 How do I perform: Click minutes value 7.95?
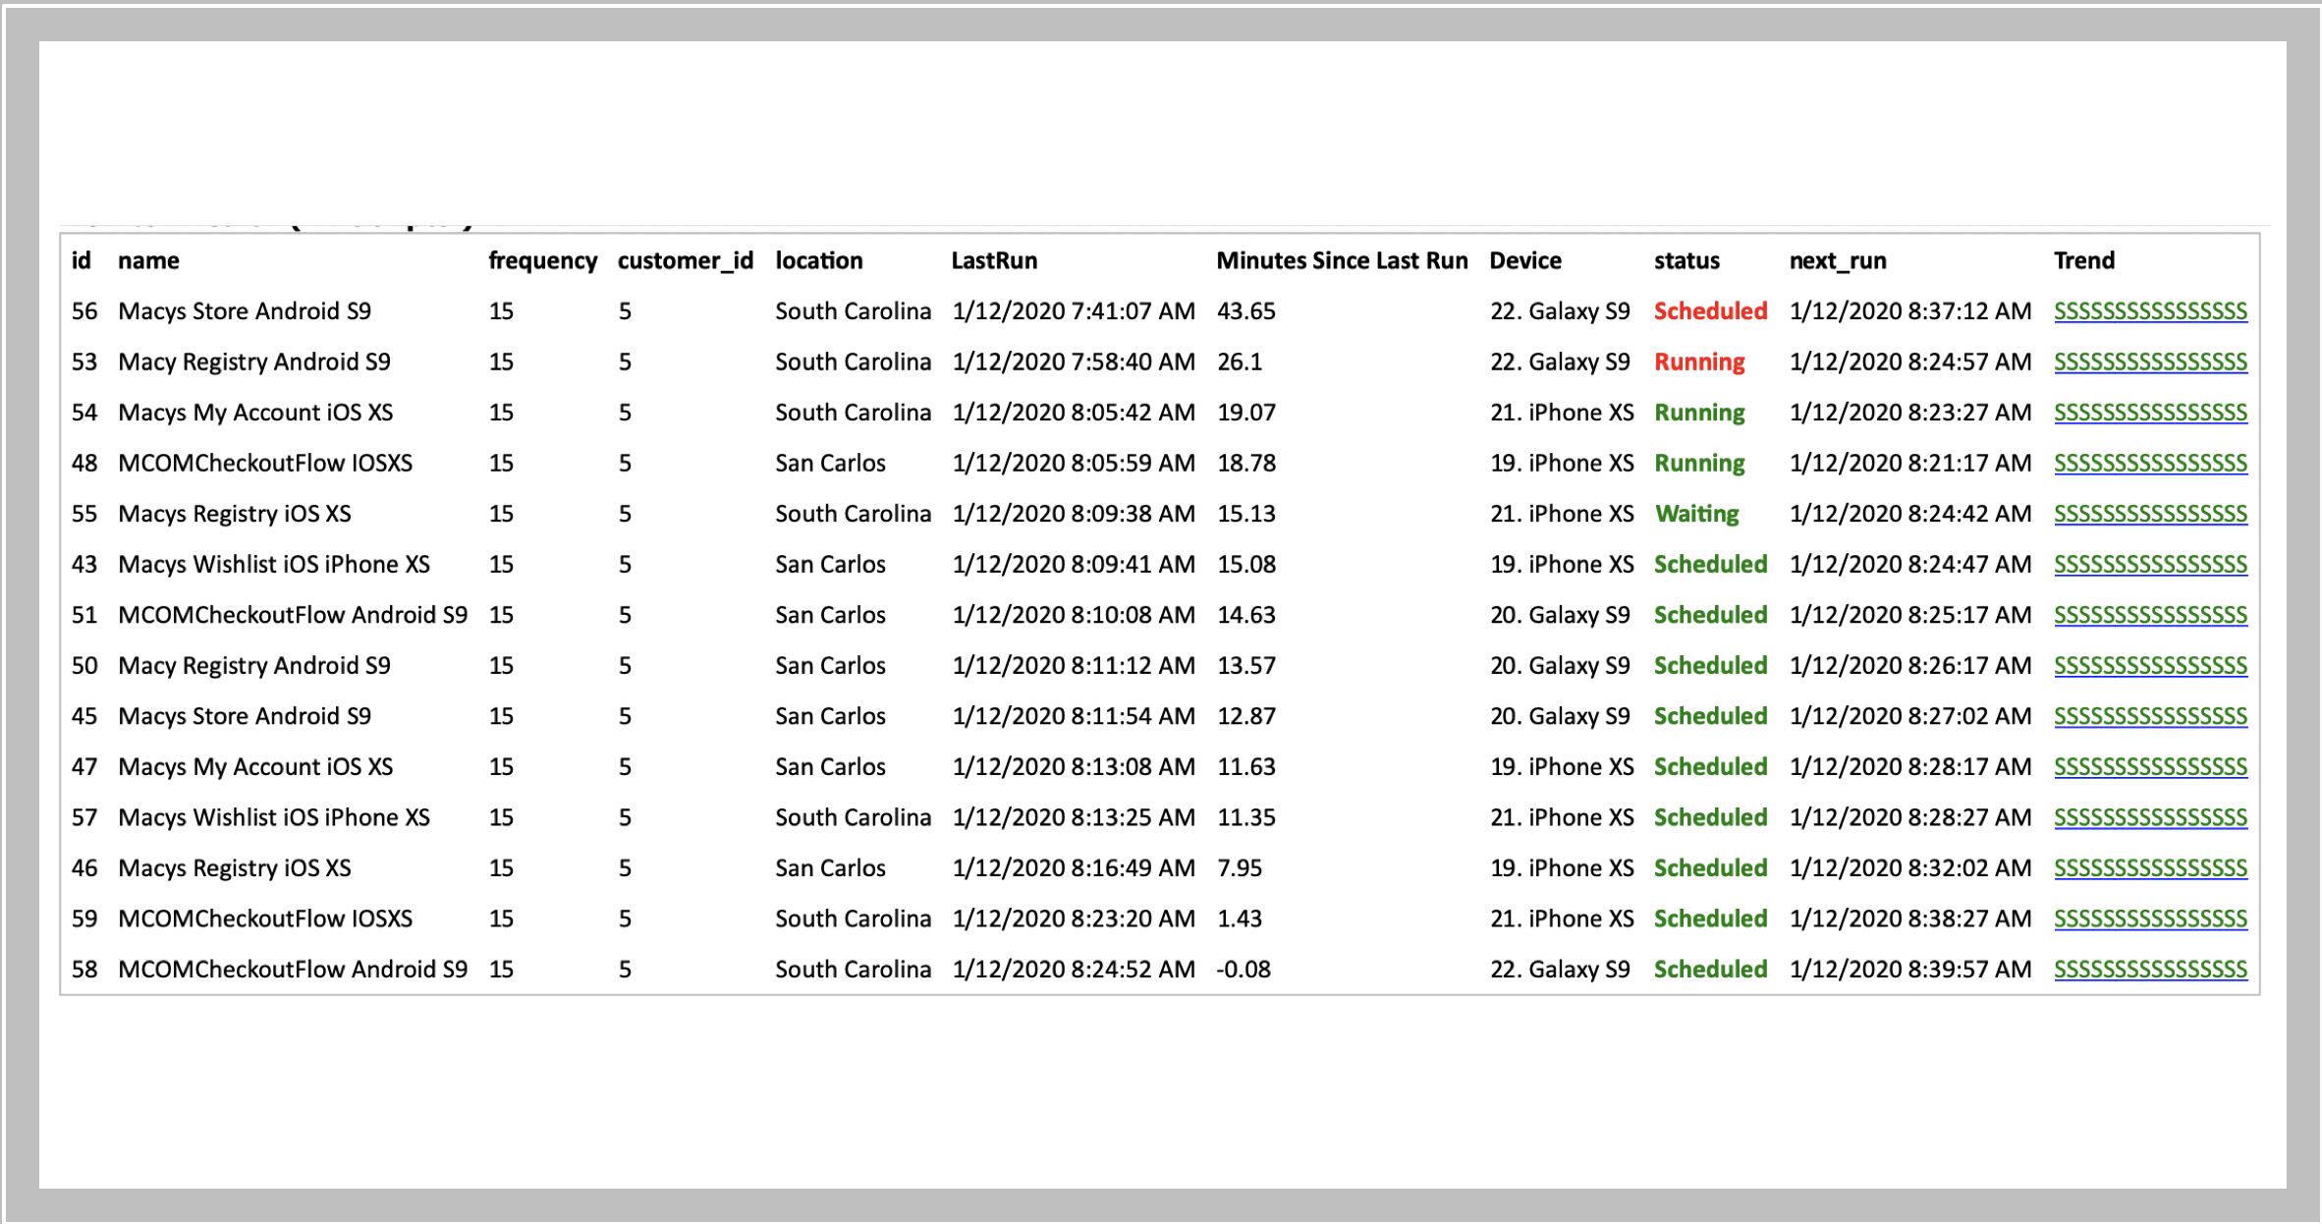coord(1240,868)
